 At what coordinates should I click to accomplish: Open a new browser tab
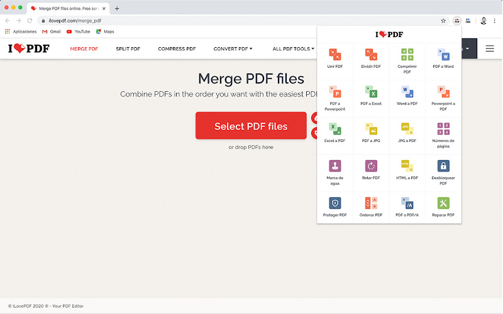[117, 9]
